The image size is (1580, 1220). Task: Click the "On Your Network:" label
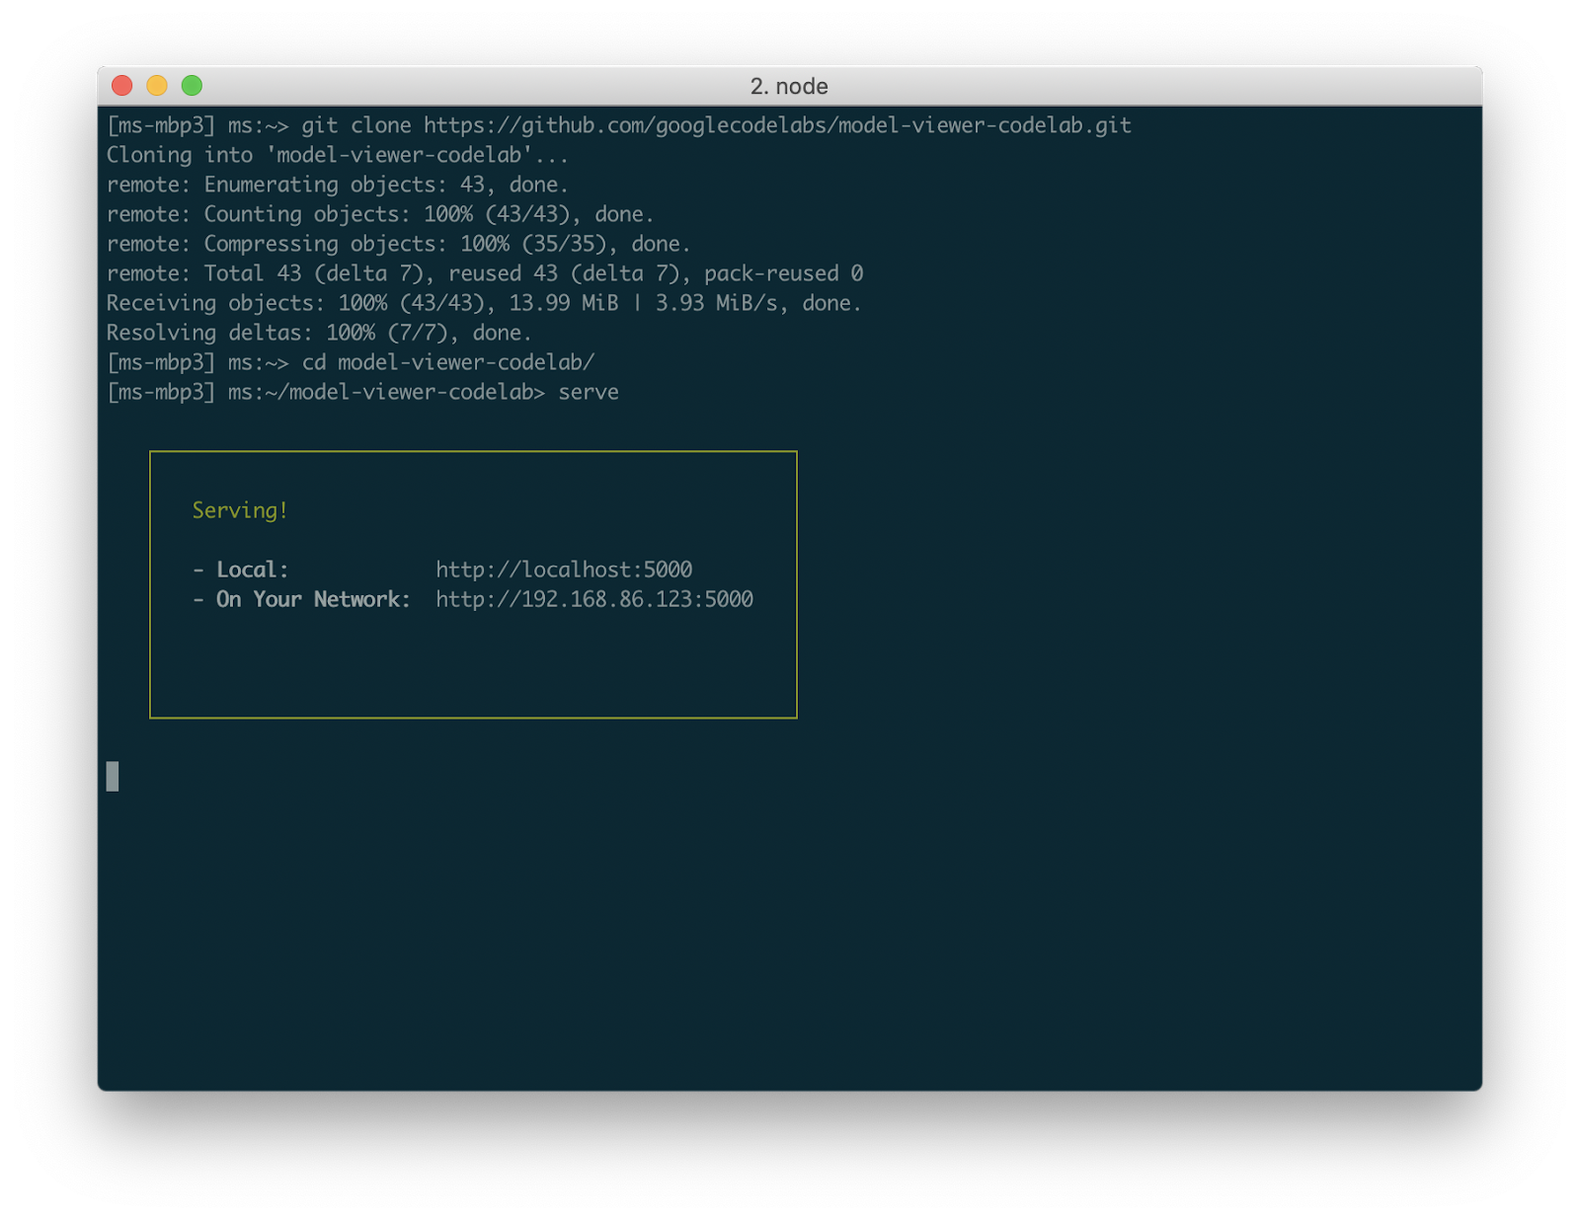coord(312,599)
